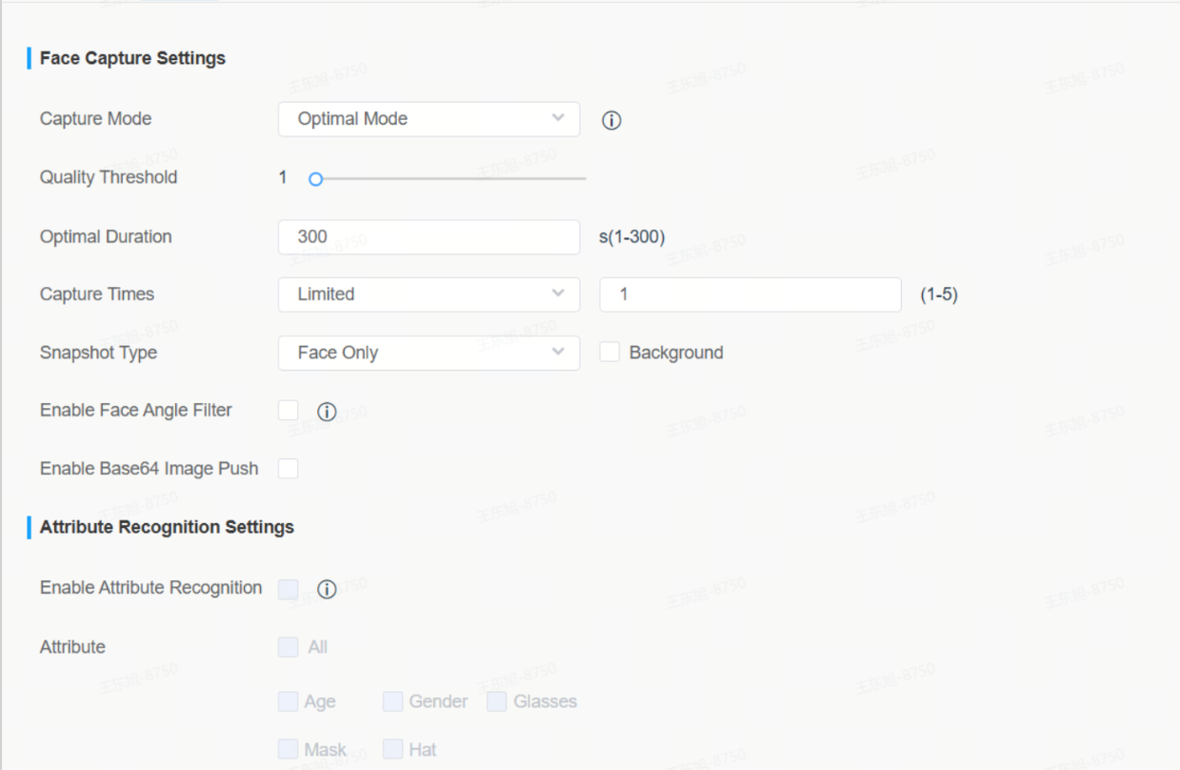Tick the Gender attribute checkbox
Image resolution: width=1180 pixels, height=770 pixels.
[393, 702]
